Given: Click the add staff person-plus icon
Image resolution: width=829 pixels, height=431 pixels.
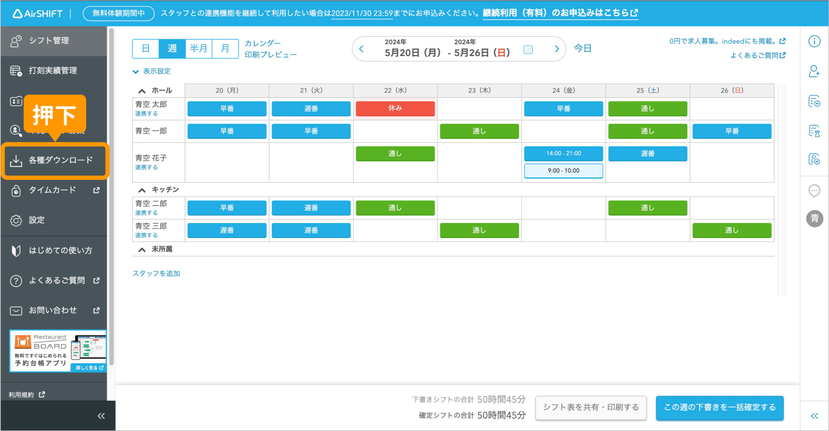Looking at the screenshot, I should [814, 71].
